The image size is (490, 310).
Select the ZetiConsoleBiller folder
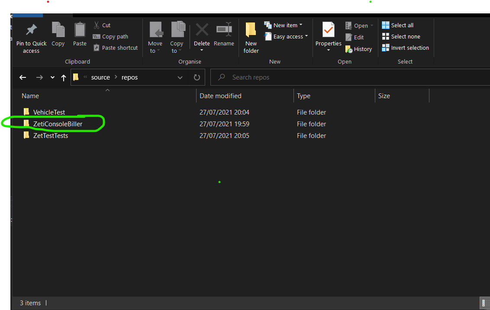coord(58,124)
